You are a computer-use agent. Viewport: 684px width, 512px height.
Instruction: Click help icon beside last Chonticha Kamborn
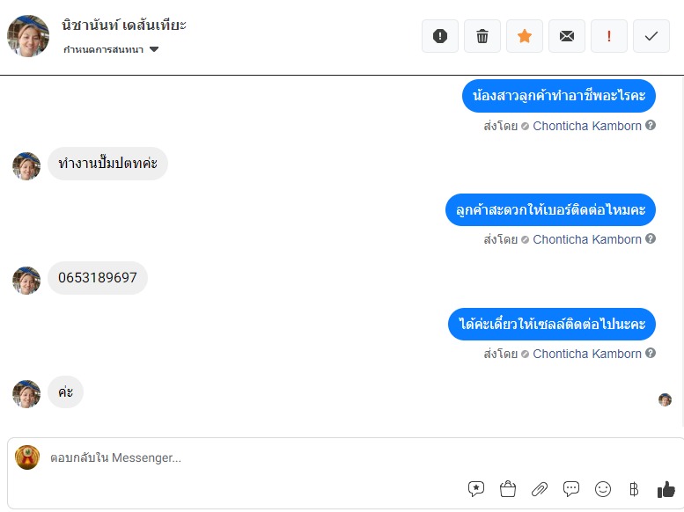(x=651, y=354)
